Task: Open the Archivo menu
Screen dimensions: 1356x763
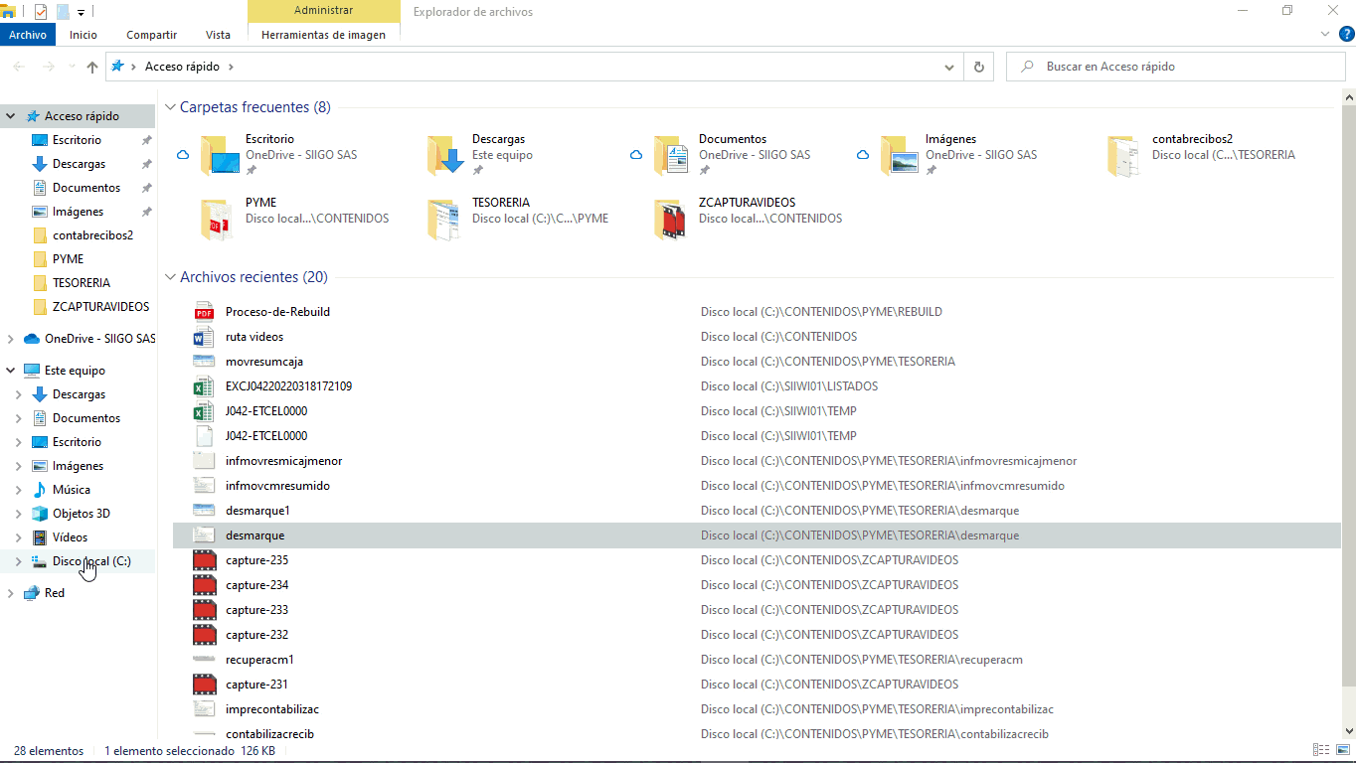Action: pos(28,35)
